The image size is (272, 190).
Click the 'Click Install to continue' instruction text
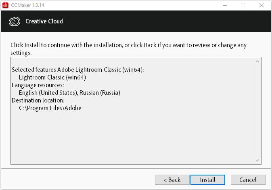point(128,49)
